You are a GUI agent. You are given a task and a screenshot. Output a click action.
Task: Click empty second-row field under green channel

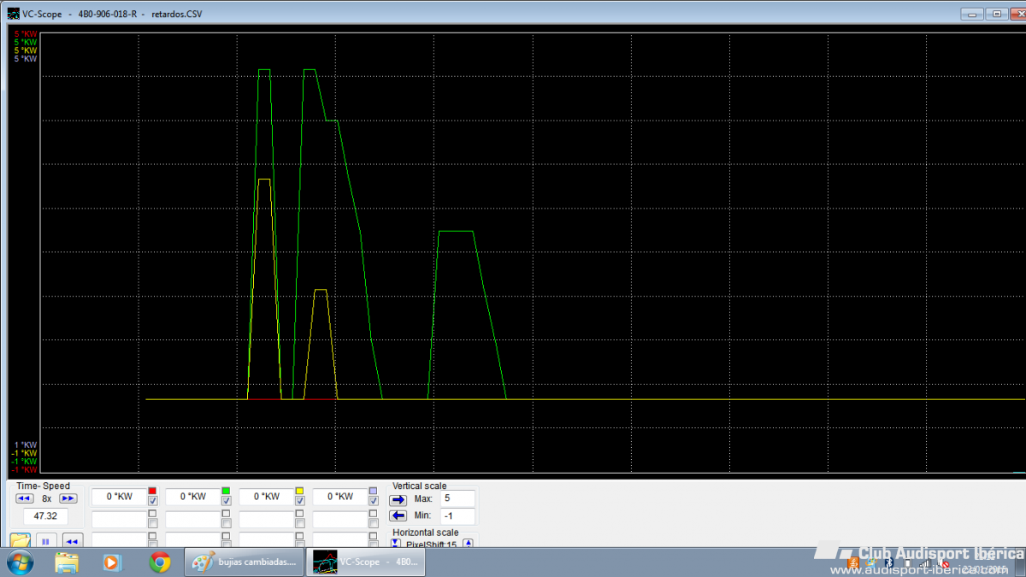pos(192,520)
